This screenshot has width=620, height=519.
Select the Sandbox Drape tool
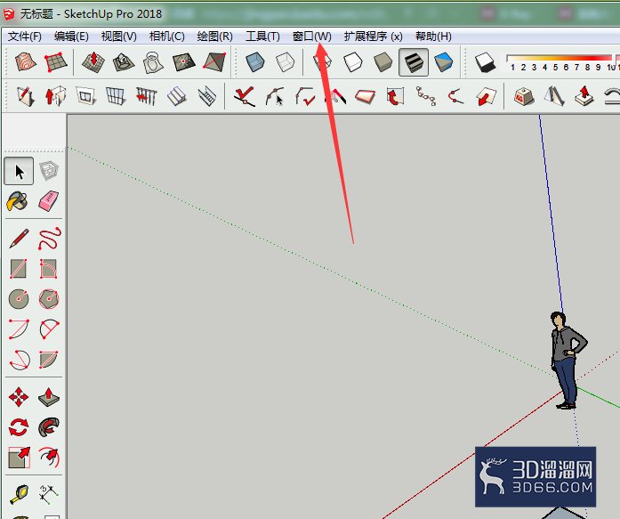pyautogui.click(x=153, y=62)
